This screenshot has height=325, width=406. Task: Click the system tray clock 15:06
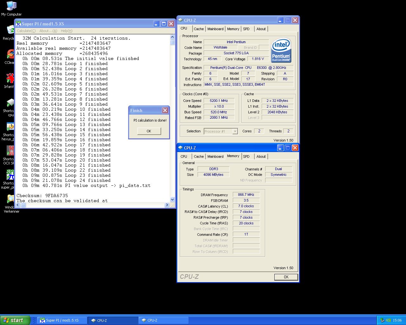point(397,320)
